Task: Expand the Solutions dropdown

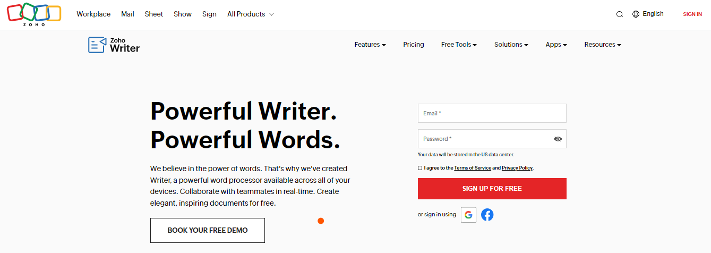Action: (x=511, y=45)
